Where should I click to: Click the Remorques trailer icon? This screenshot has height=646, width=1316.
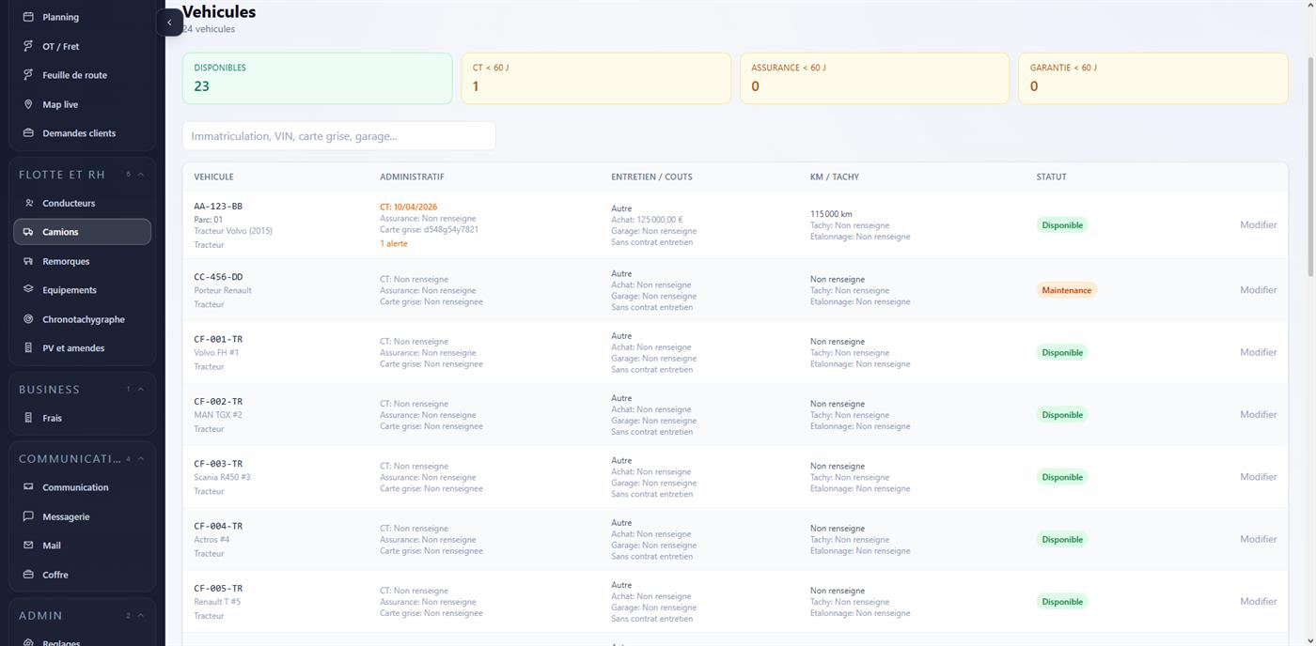pos(28,261)
